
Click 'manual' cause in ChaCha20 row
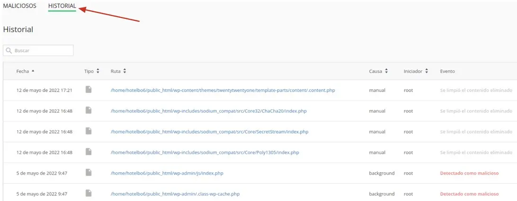[377, 111]
